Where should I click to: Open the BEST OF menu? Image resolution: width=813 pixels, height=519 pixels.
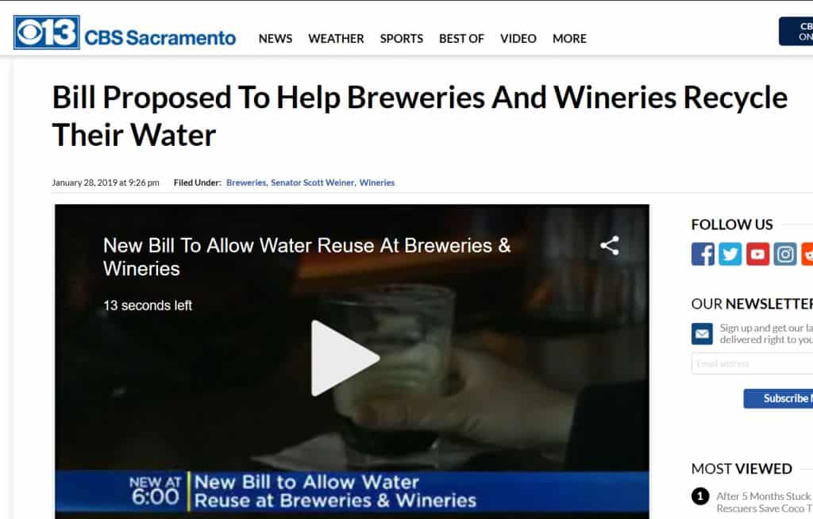coord(461,38)
